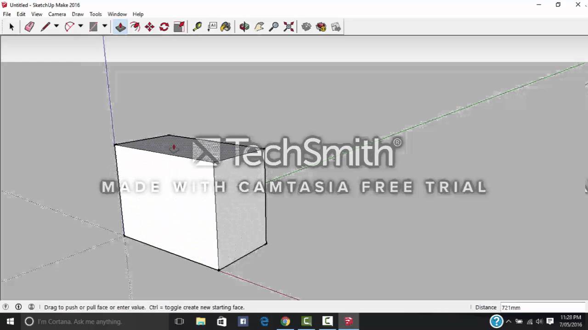
Task: Open the Extension Warehouse icon
Action: 321,27
